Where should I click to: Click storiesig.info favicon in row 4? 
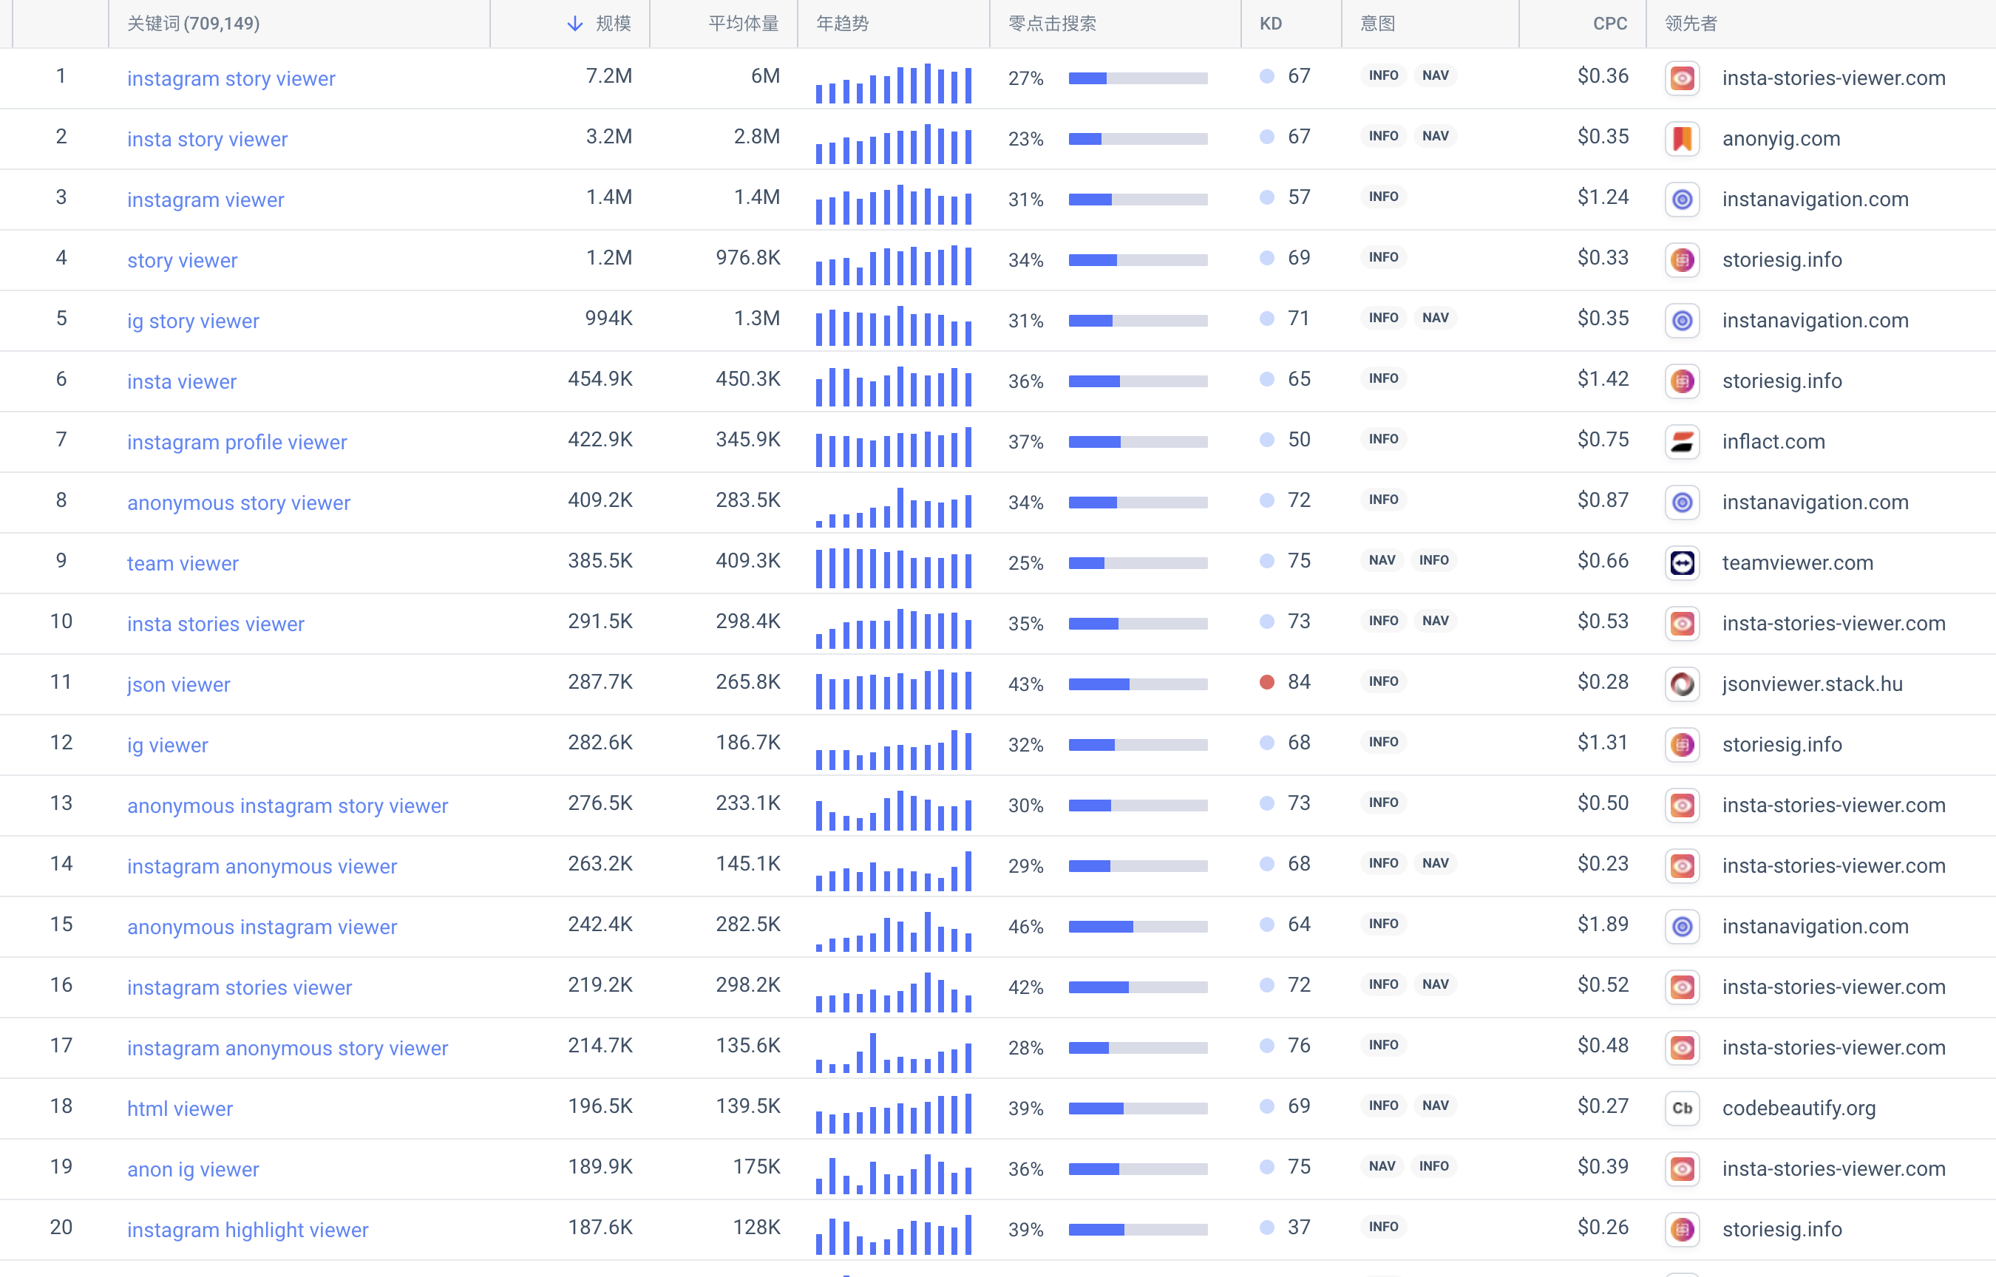coord(1682,259)
